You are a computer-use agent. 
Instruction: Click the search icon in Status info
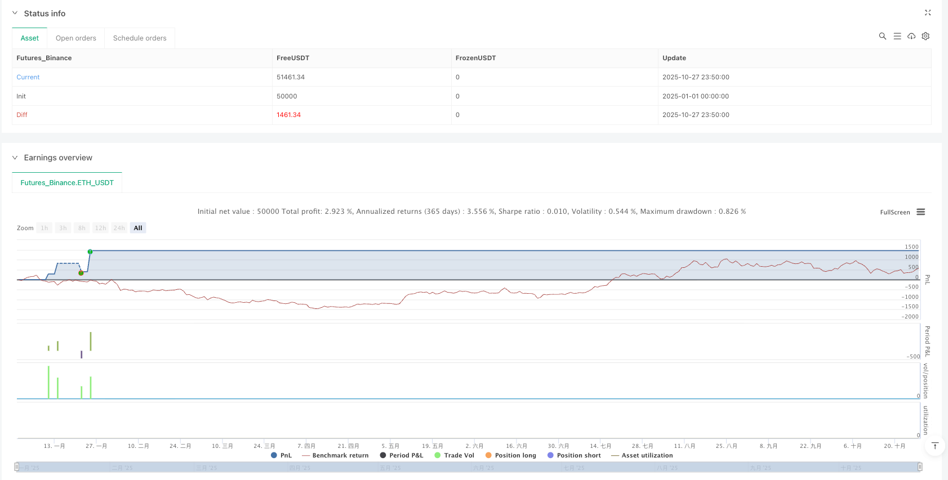[882, 36]
